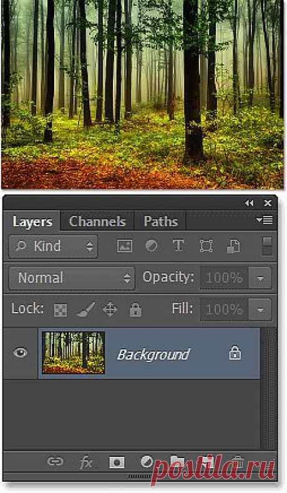Toggle lock position icon
287x493 pixels.
(110, 310)
